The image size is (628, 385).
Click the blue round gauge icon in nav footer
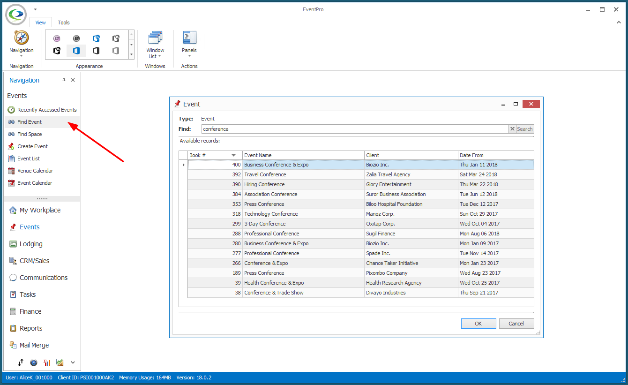(34, 362)
